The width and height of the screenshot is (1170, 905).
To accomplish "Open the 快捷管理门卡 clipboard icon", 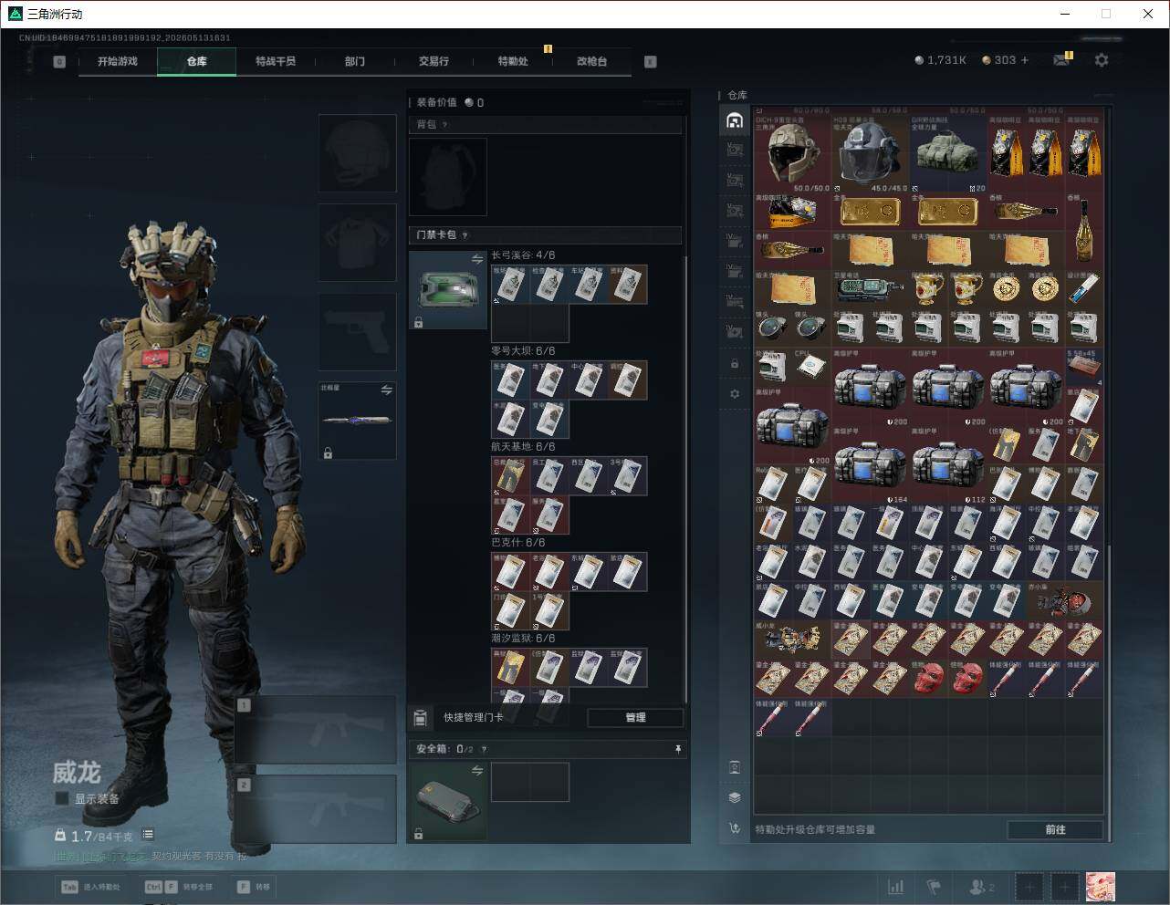I will [x=420, y=718].
